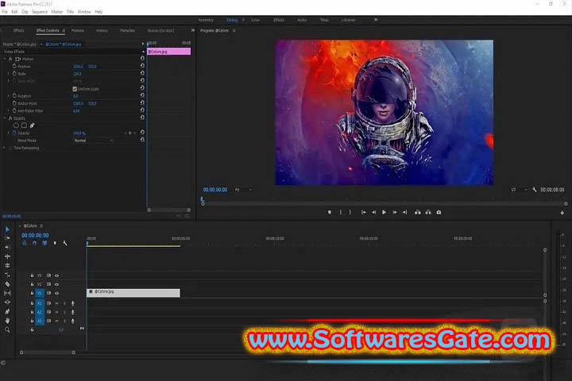Select the Track Select Forward tool
The image size is (572, 381).
(7, 238)
